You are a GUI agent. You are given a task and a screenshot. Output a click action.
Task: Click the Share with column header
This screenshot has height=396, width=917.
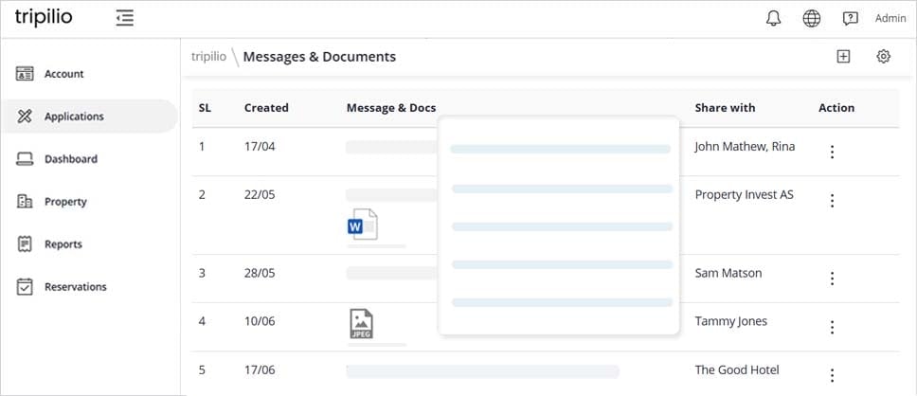click(725, 108)
